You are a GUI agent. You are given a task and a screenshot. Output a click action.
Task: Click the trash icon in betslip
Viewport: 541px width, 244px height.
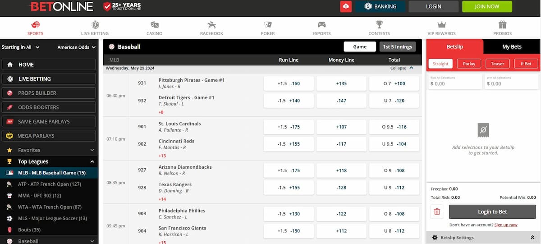coord(437,212)
